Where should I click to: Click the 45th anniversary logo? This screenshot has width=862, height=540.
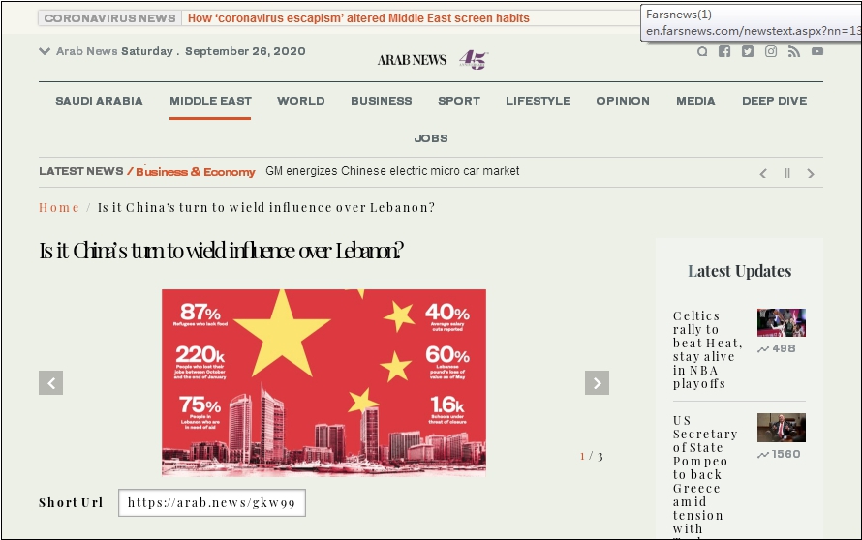[474, 59]
